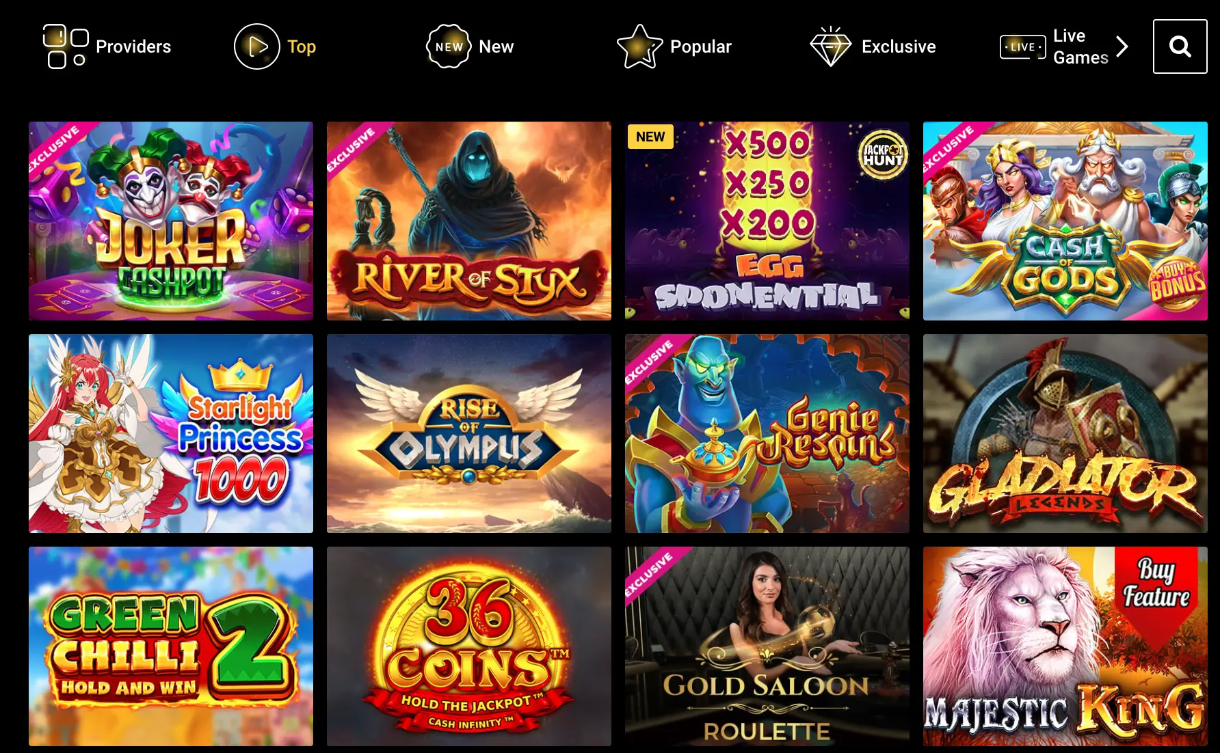Open the Cash of Gods game tile
The height and width of the screenshot is (753, 1220).
click(x=1065, y=221)
